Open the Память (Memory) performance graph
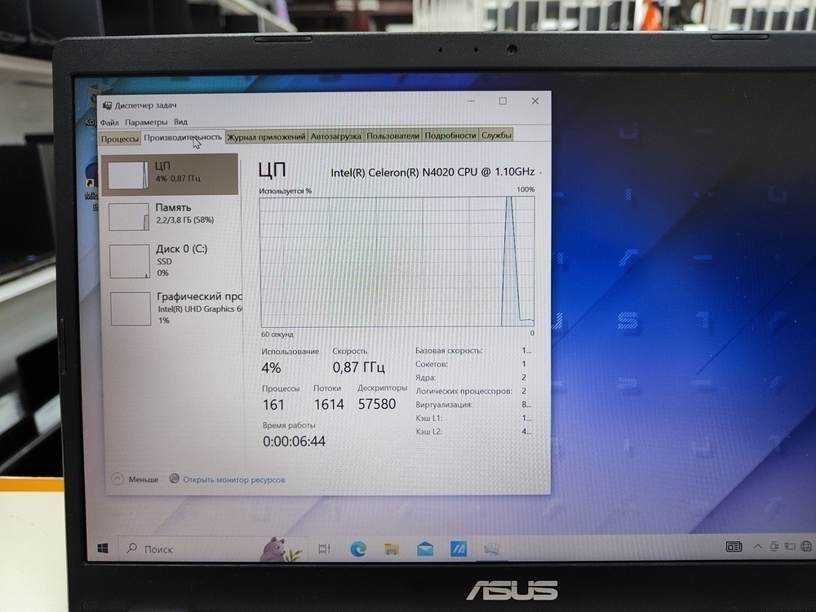The image size is (816, 612). (x=171, y=215)
